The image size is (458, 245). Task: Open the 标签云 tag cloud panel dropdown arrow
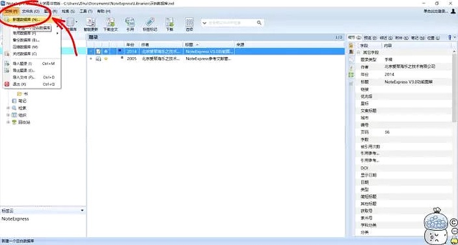pyautogui.click(x=83, y=211)
